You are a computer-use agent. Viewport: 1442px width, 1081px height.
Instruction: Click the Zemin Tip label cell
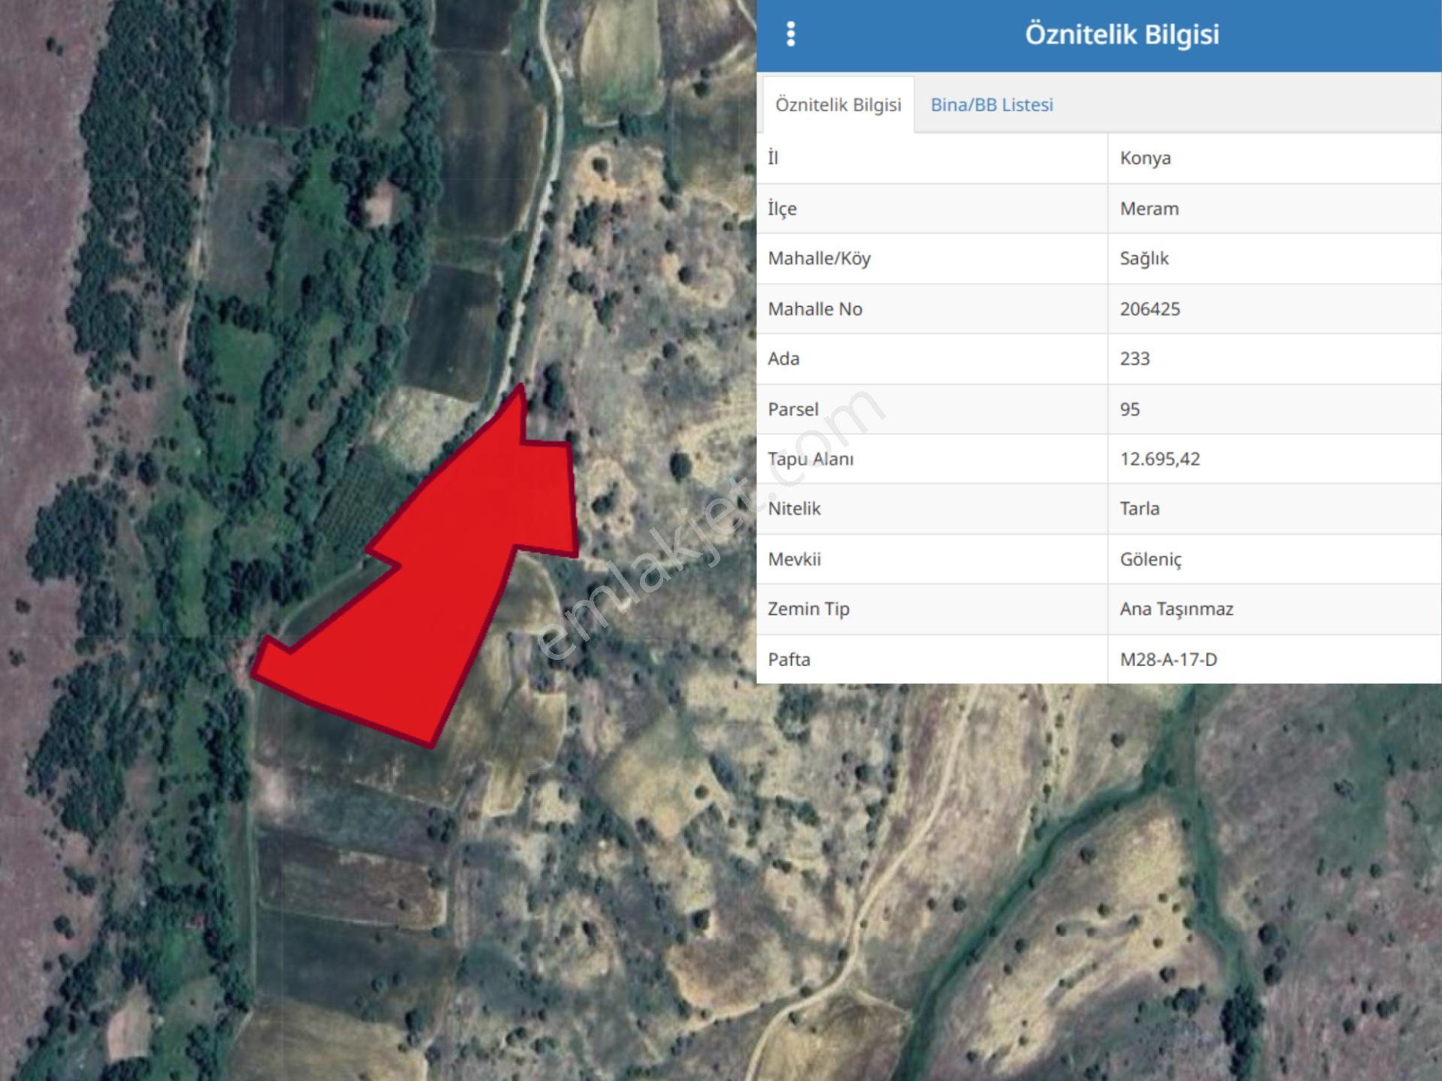pos(932,610)
